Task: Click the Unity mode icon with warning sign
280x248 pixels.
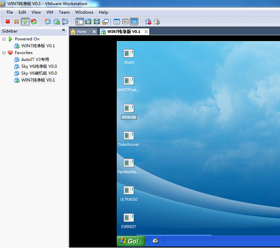Action: coord(105,22)
